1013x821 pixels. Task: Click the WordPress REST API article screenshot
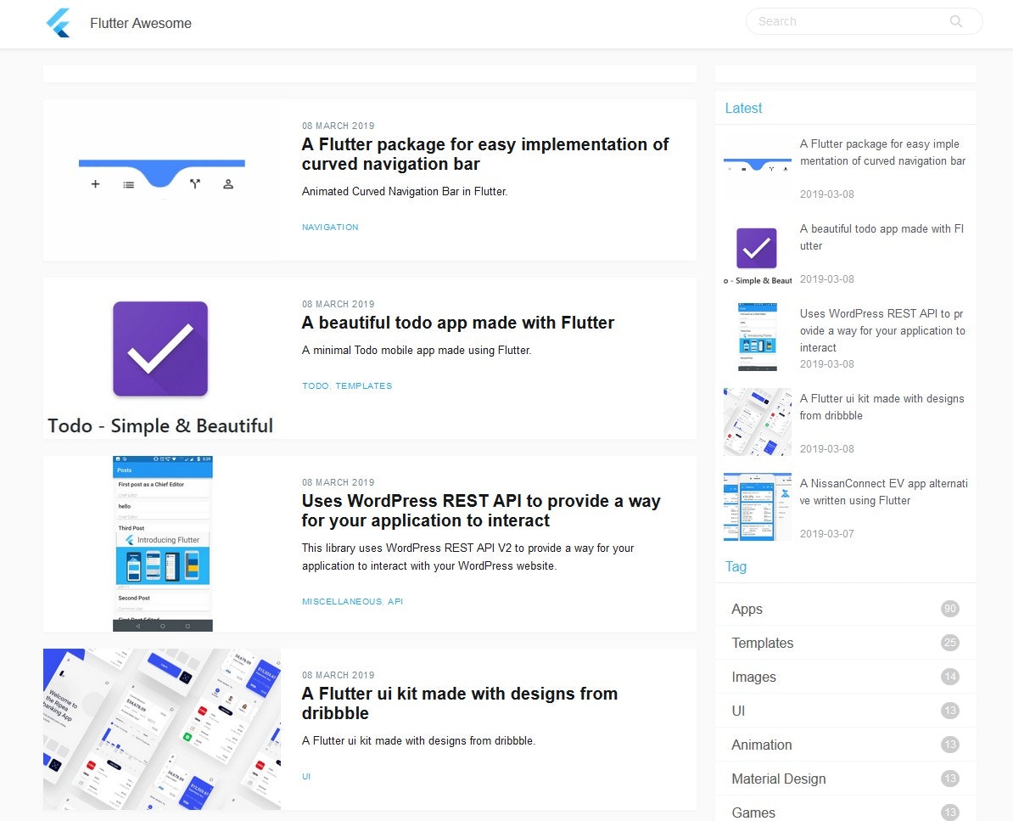point(162,543)
